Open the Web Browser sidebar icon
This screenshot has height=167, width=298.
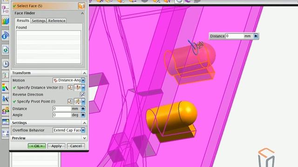(x=5, y=50)
